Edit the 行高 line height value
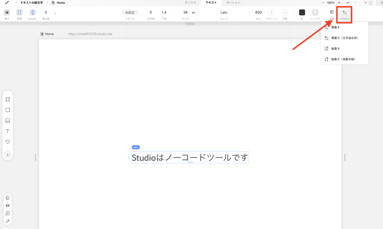 (x=164, y=12)
